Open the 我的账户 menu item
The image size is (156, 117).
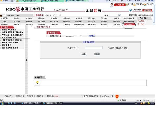17,18
